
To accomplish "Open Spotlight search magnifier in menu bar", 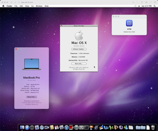I will [x=155, y=6].
